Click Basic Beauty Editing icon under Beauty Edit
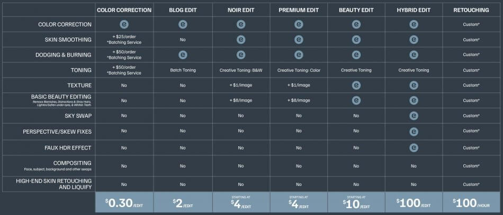503x215 pixels. 356,100
